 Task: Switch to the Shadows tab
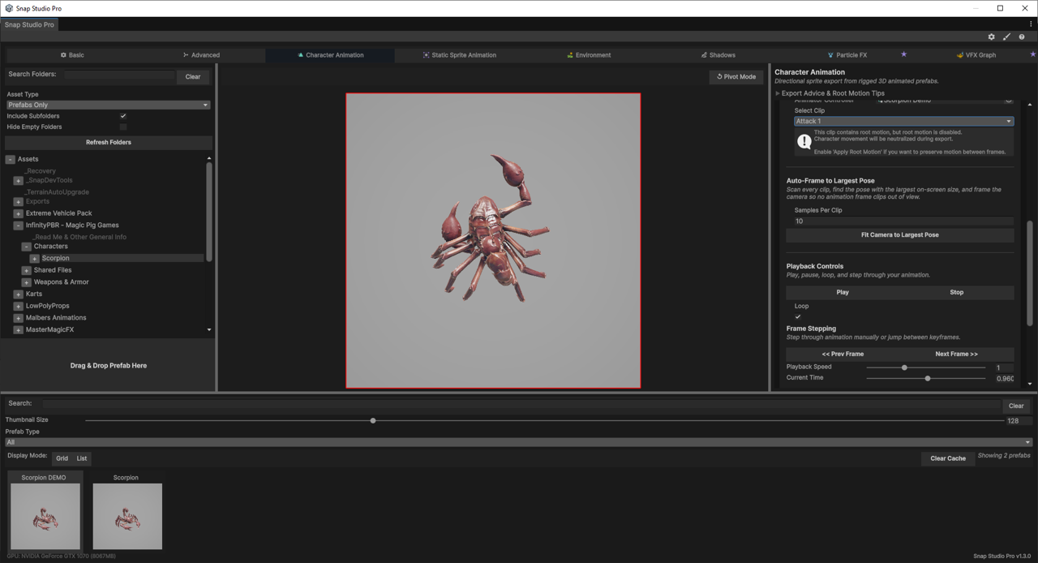718,55
